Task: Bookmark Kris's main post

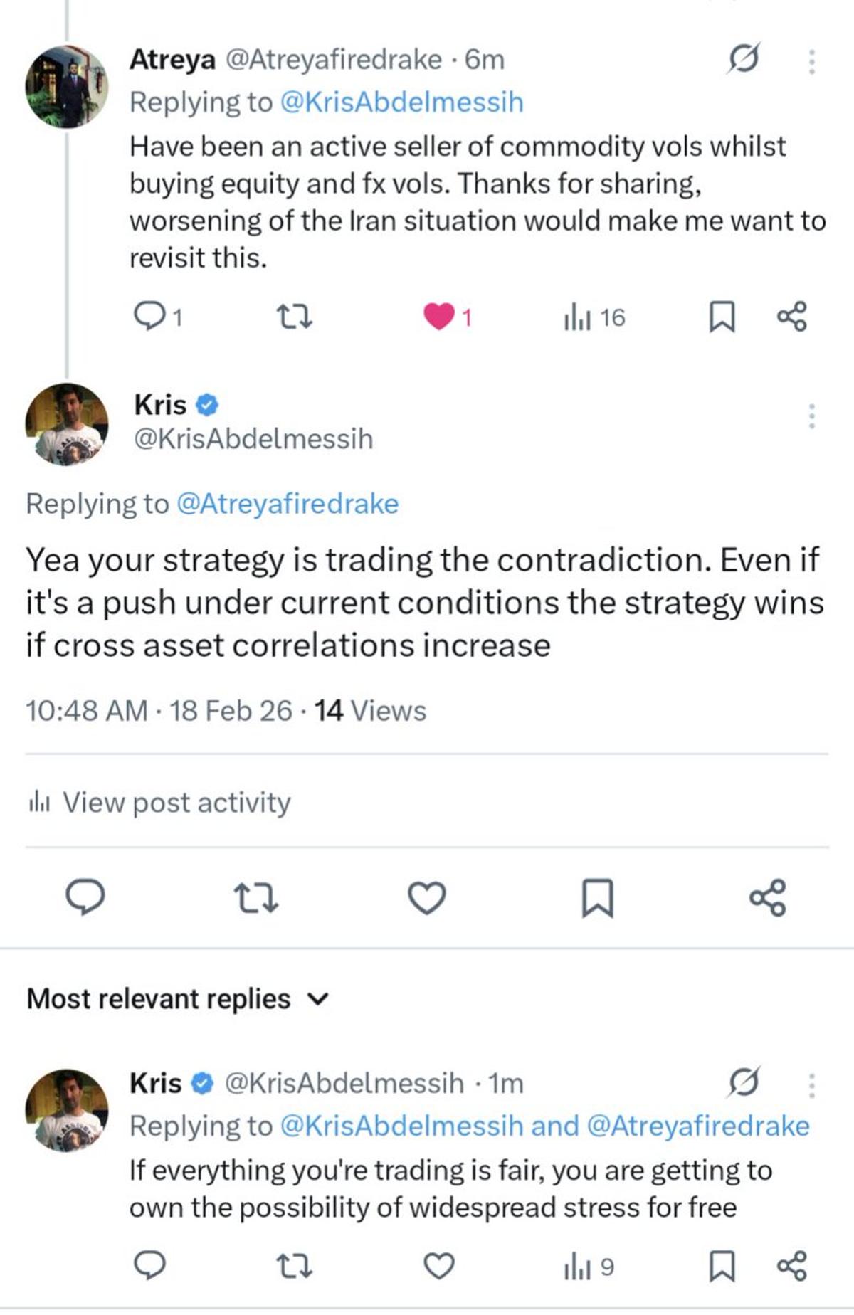Action: [x=597, y=897]
